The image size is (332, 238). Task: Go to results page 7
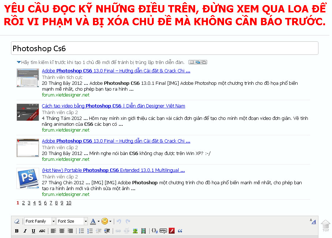pyautogui.click(x=51, y=203)
